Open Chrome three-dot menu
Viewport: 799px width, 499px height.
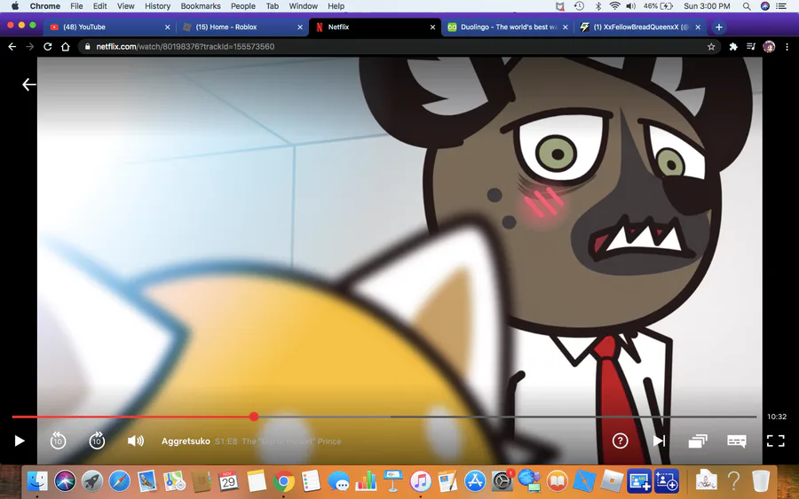787,46
